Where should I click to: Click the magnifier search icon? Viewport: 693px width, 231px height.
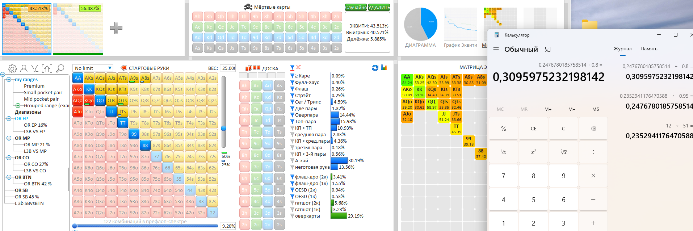pos(60,68)
